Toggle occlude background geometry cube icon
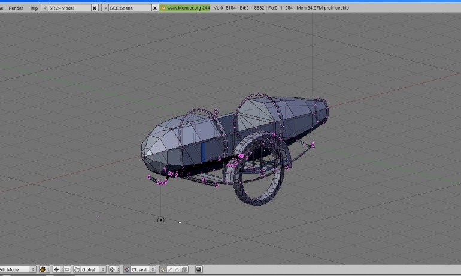Screen dimensions: 461x276 [184, 269]
